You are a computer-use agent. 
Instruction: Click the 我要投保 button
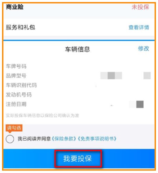coord(78,159)
